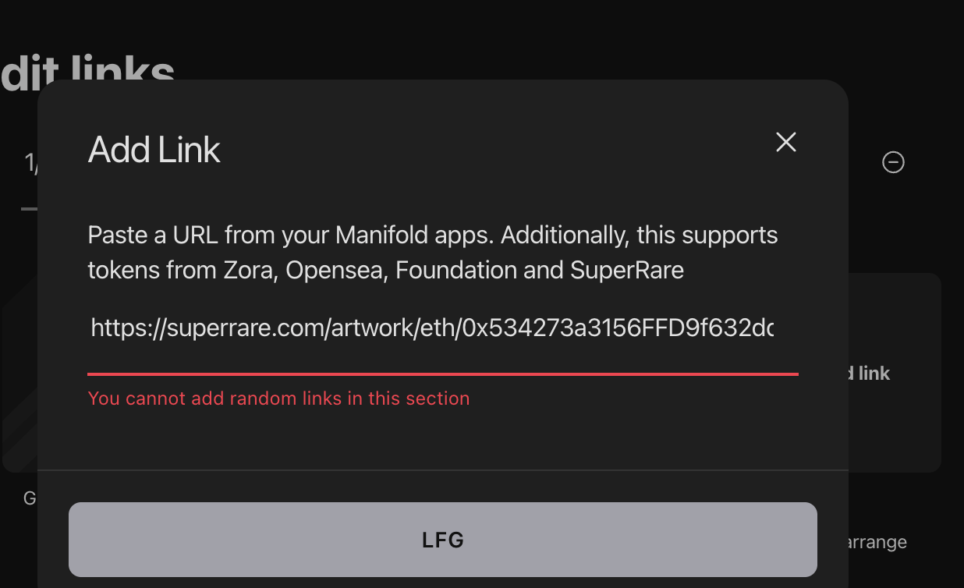Screen dimensions: 964x588
Task: Click the partially hidden "d link" button
Action: pos(869,374)
